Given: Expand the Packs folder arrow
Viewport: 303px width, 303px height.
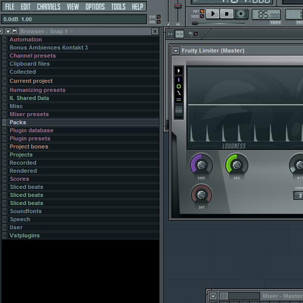Looking at the screenshot, I should pyautogui.click(x=4, y=122).
